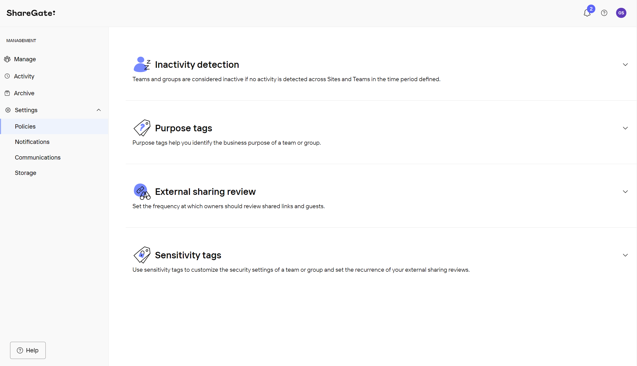Click the Sensitivity tags lock tag icon
Screen dimensions: 637x366
(142, 255)
